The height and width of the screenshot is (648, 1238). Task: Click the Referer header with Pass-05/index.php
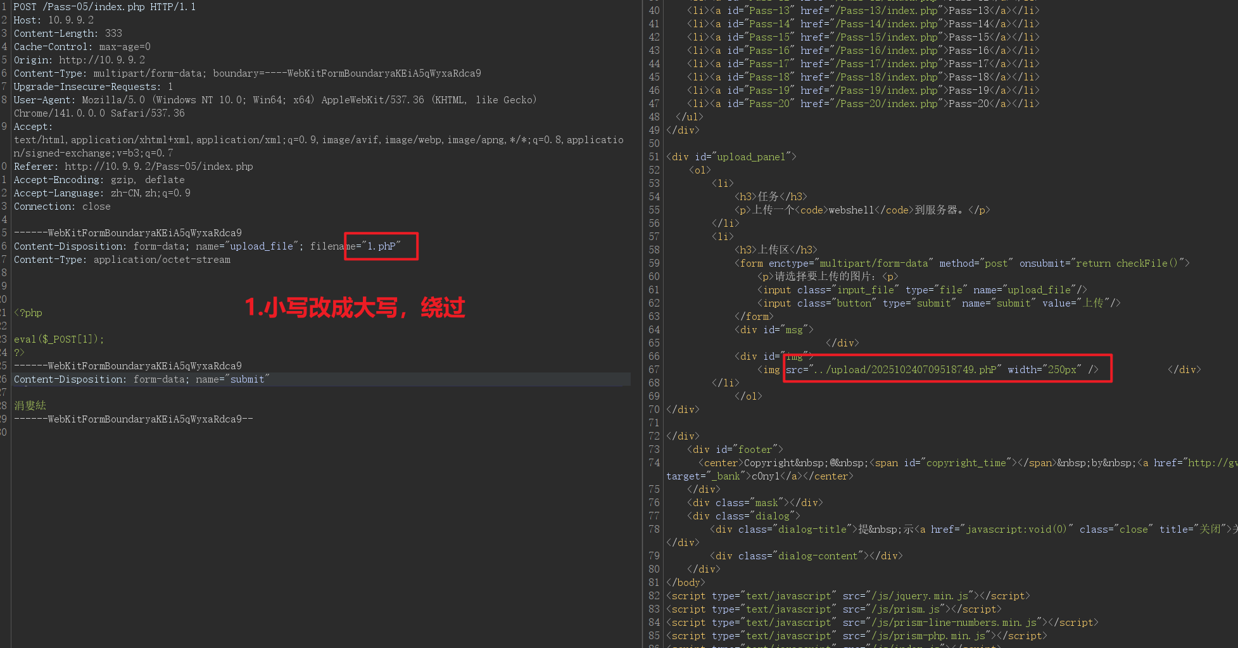[x=133, y=167]
